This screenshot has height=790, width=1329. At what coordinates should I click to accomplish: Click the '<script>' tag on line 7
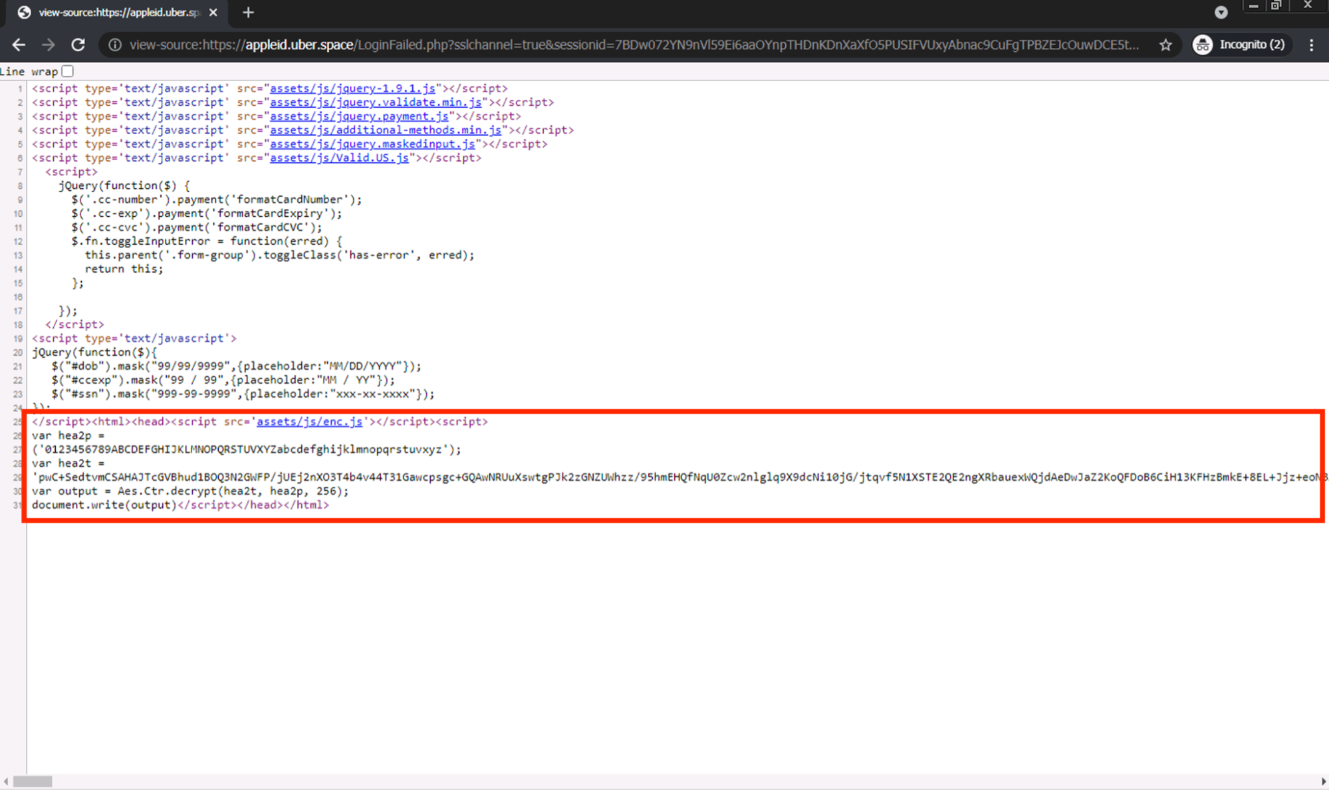[x=71, y=172]
